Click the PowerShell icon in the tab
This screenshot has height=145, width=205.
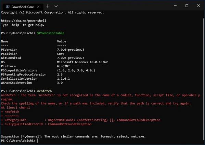(x=8, y=7)
